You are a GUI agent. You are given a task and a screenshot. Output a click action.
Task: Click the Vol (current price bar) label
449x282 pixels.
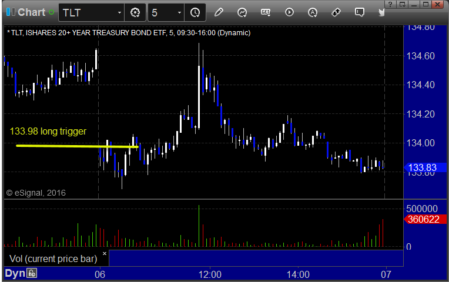click(53, 259)
